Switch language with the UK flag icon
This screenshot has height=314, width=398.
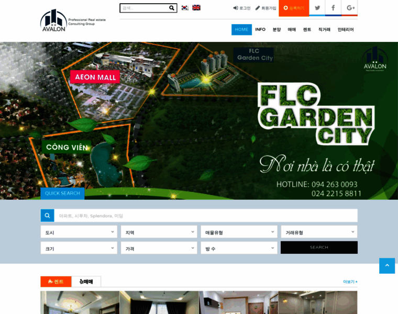click(196, 8)
